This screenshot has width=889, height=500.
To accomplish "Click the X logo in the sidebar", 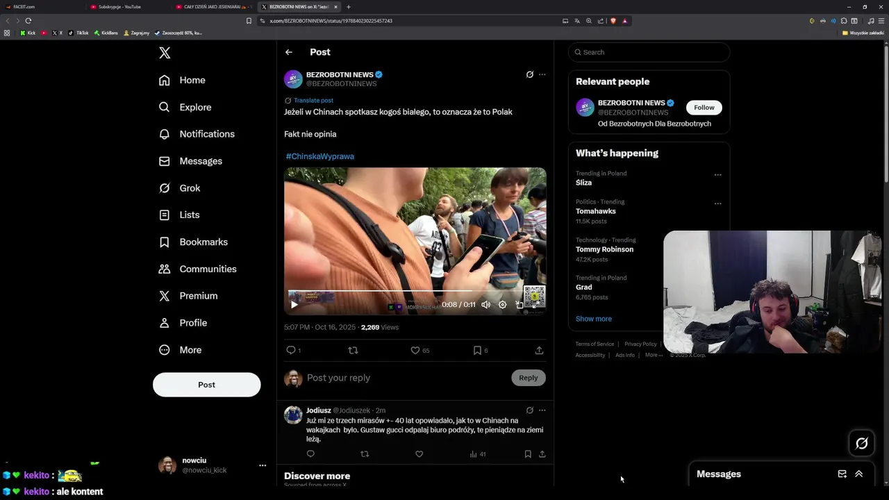I will (165, 53).
